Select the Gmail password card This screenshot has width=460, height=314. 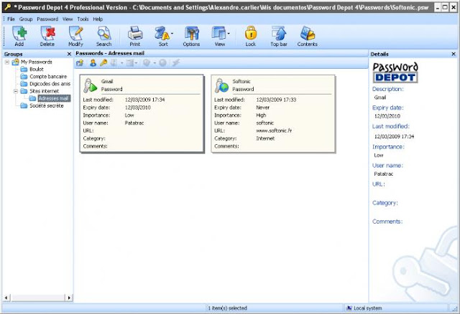pyautogui.click(x=142, y=113)
